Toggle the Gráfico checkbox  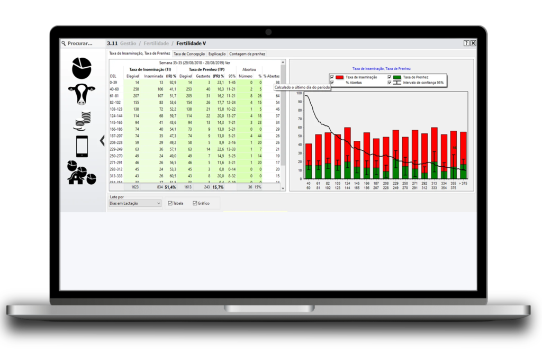coord(195,203)
